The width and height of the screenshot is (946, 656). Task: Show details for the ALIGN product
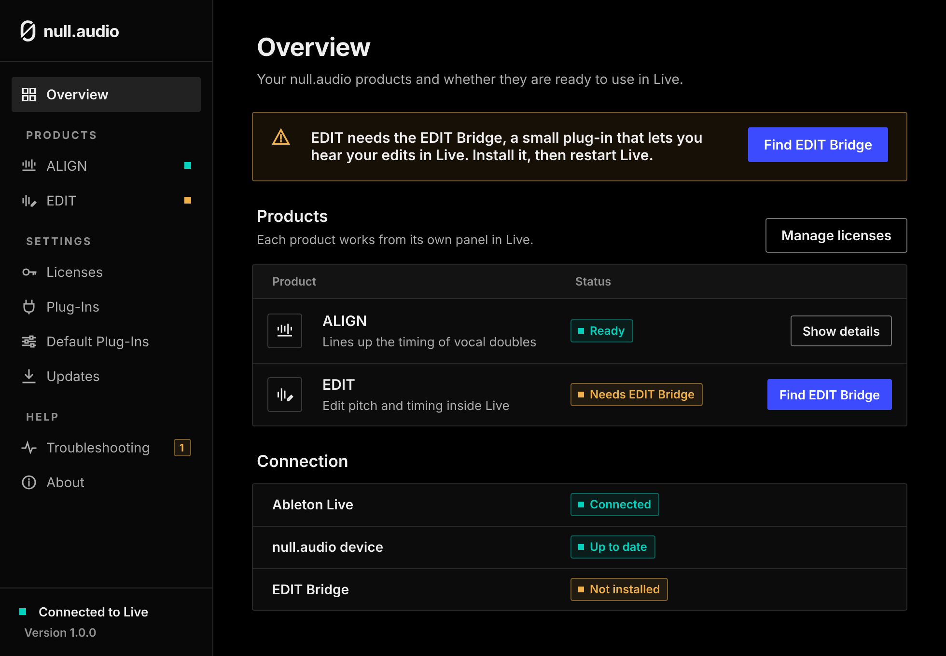(841, 331)
